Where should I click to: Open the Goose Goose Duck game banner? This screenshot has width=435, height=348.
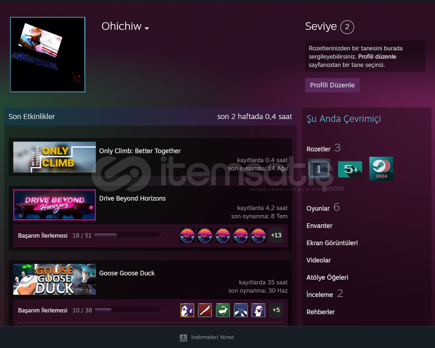click(x=55, y=279)
